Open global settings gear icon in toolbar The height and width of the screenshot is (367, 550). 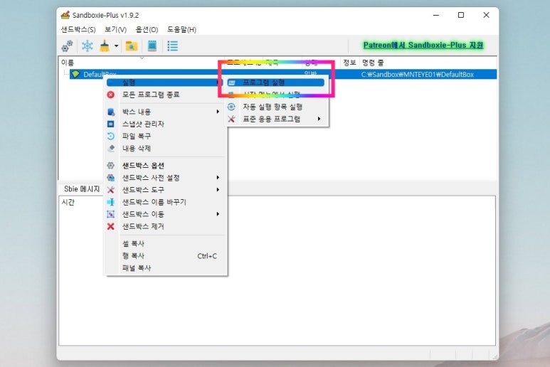pos(67,46)
